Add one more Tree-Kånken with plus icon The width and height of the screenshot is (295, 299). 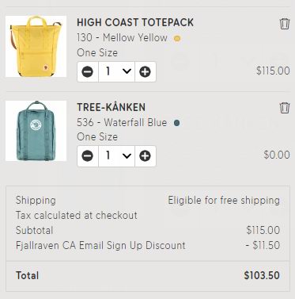pyautogui.click(x=146, y=156)
